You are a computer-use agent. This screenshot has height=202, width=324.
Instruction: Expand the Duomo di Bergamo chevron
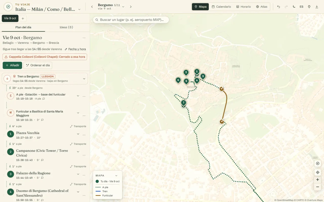coord(78,192)
